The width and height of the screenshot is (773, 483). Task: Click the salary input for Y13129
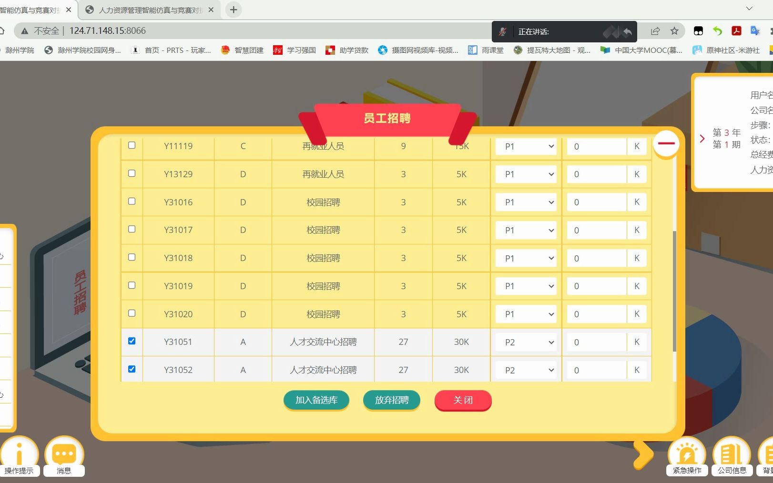click(597, 174)
